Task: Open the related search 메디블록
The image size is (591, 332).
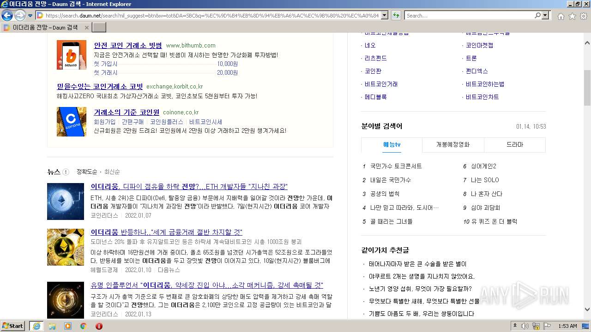Action: tap(376, 97)
